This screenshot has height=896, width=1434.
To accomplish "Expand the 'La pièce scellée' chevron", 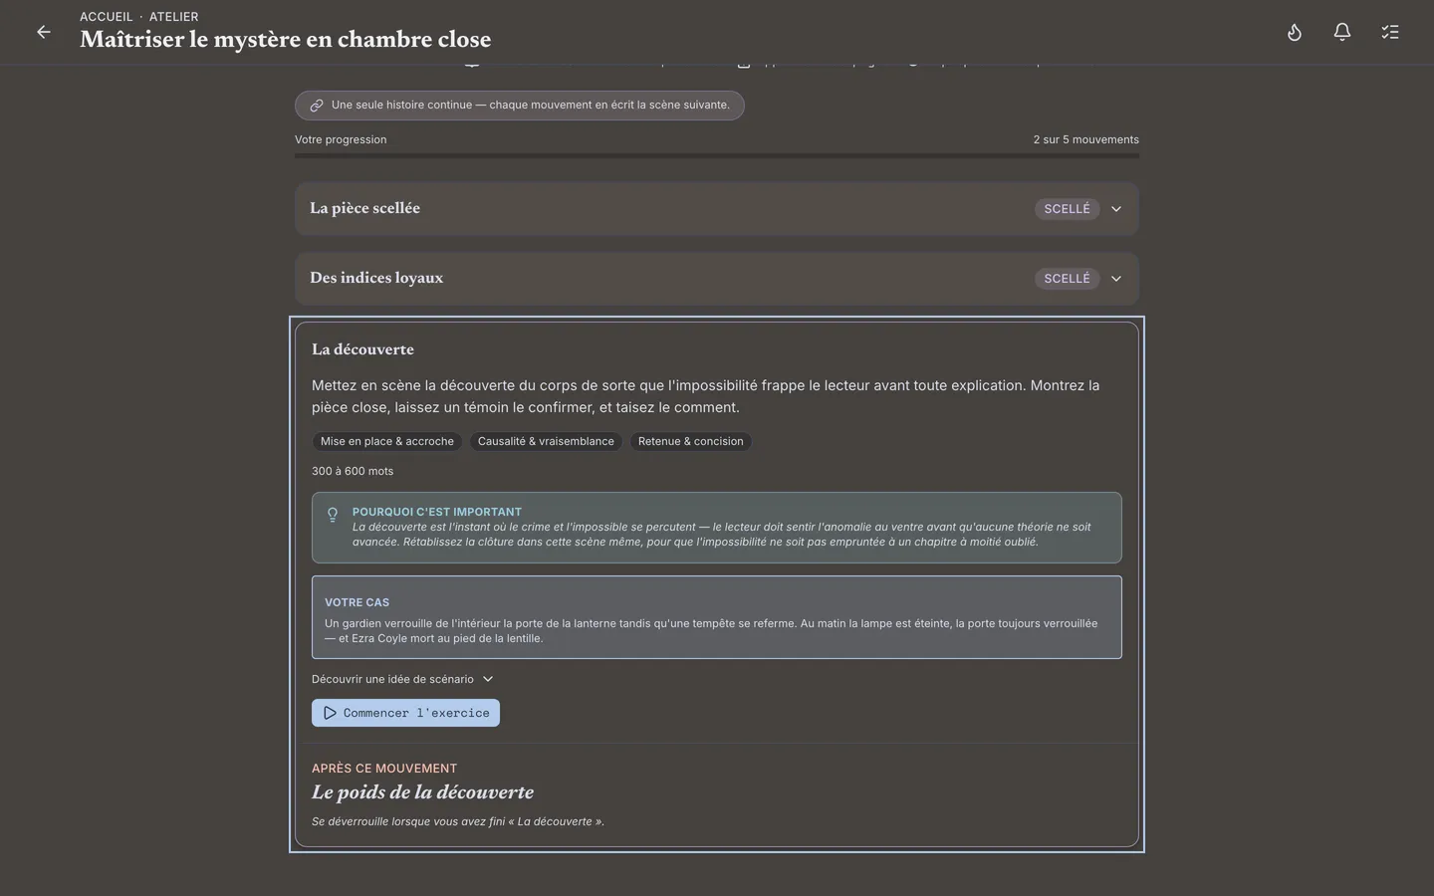I will 1116,209.
